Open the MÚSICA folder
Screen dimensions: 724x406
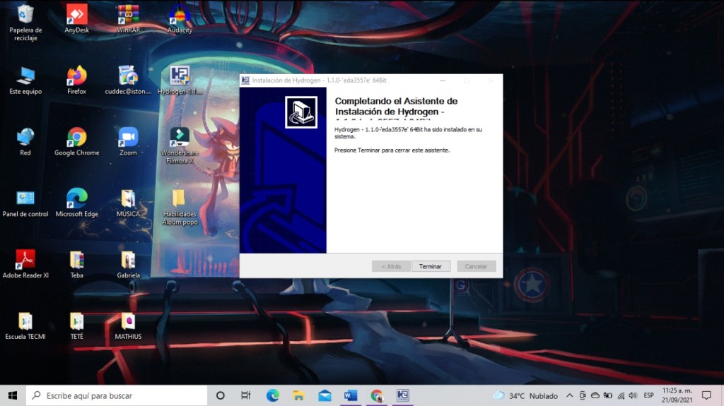coord(128,198)
